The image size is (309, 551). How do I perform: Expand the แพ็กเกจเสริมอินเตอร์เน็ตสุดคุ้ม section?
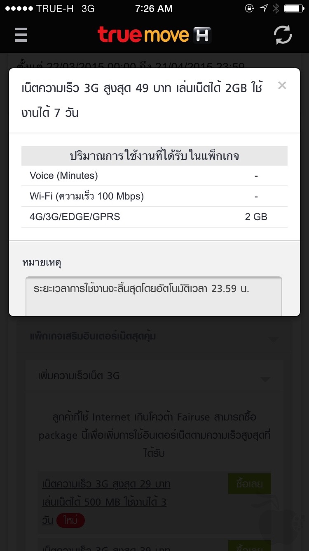point(154,337)
